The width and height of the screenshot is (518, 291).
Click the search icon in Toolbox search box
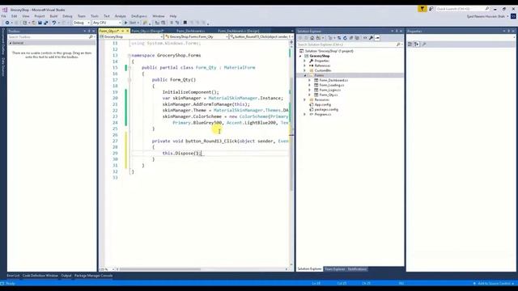point(91,37)
